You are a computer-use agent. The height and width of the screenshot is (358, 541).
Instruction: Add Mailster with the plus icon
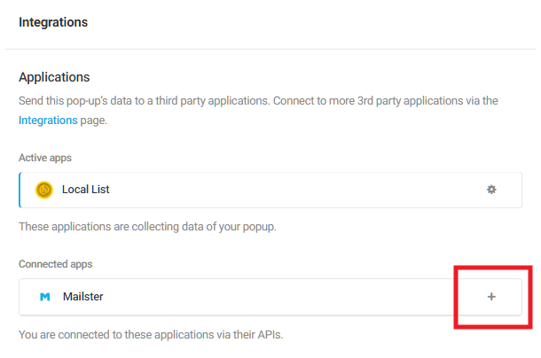coord(491,297)
